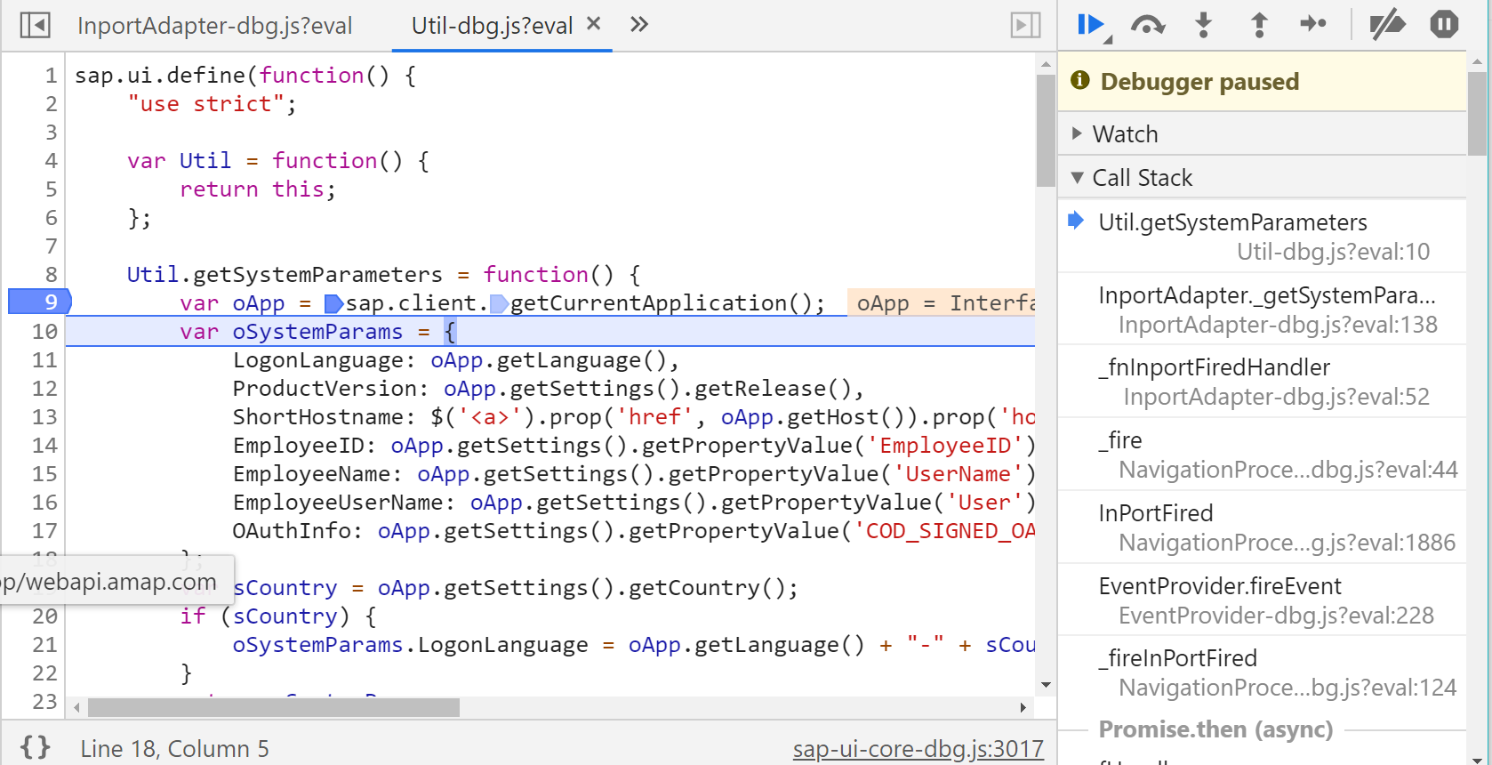Toggle the breakpoint on line 9

[39, 302]
